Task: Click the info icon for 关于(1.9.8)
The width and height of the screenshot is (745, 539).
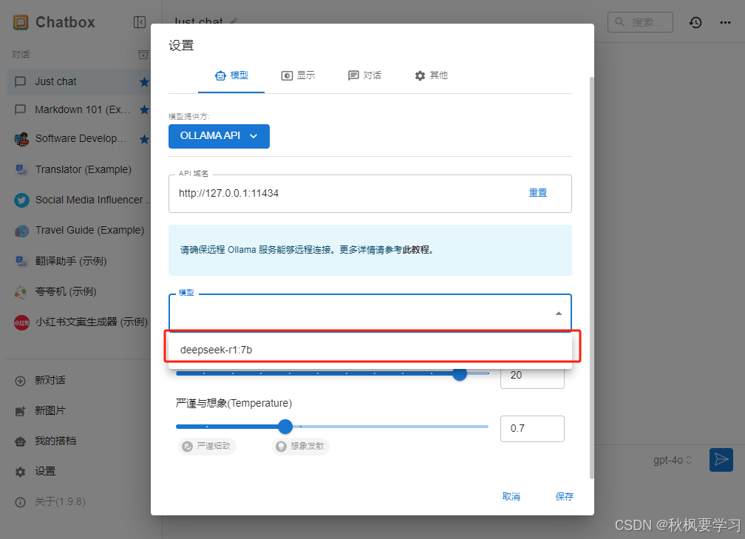Action: coord(20,502)
